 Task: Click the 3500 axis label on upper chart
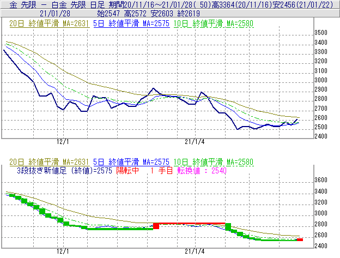pos(321,33)
